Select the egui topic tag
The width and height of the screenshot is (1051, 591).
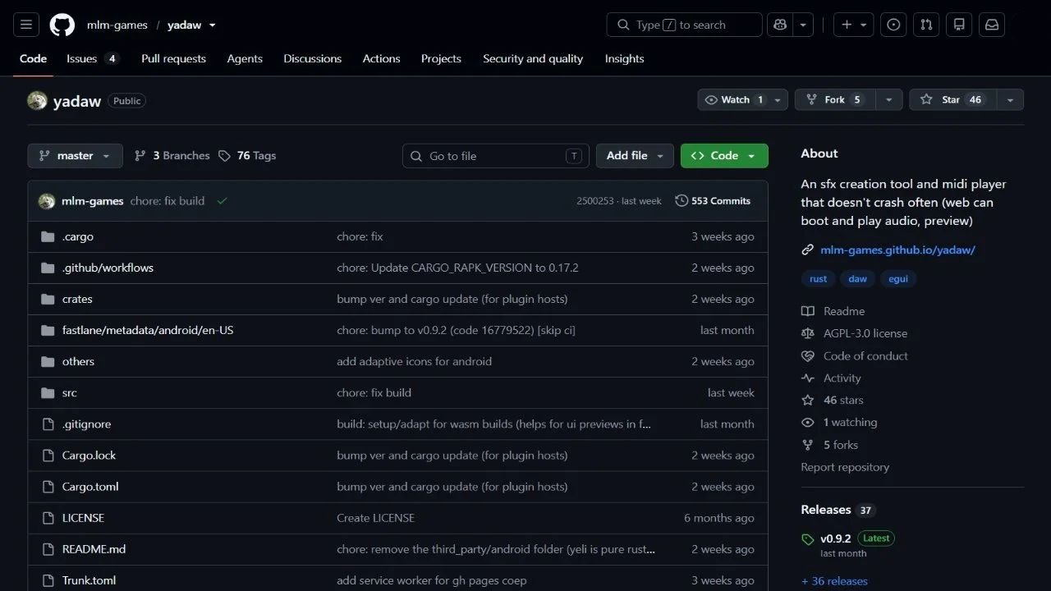tap(898, 279)
